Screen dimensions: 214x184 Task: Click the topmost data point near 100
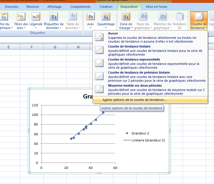pos(103,112)
